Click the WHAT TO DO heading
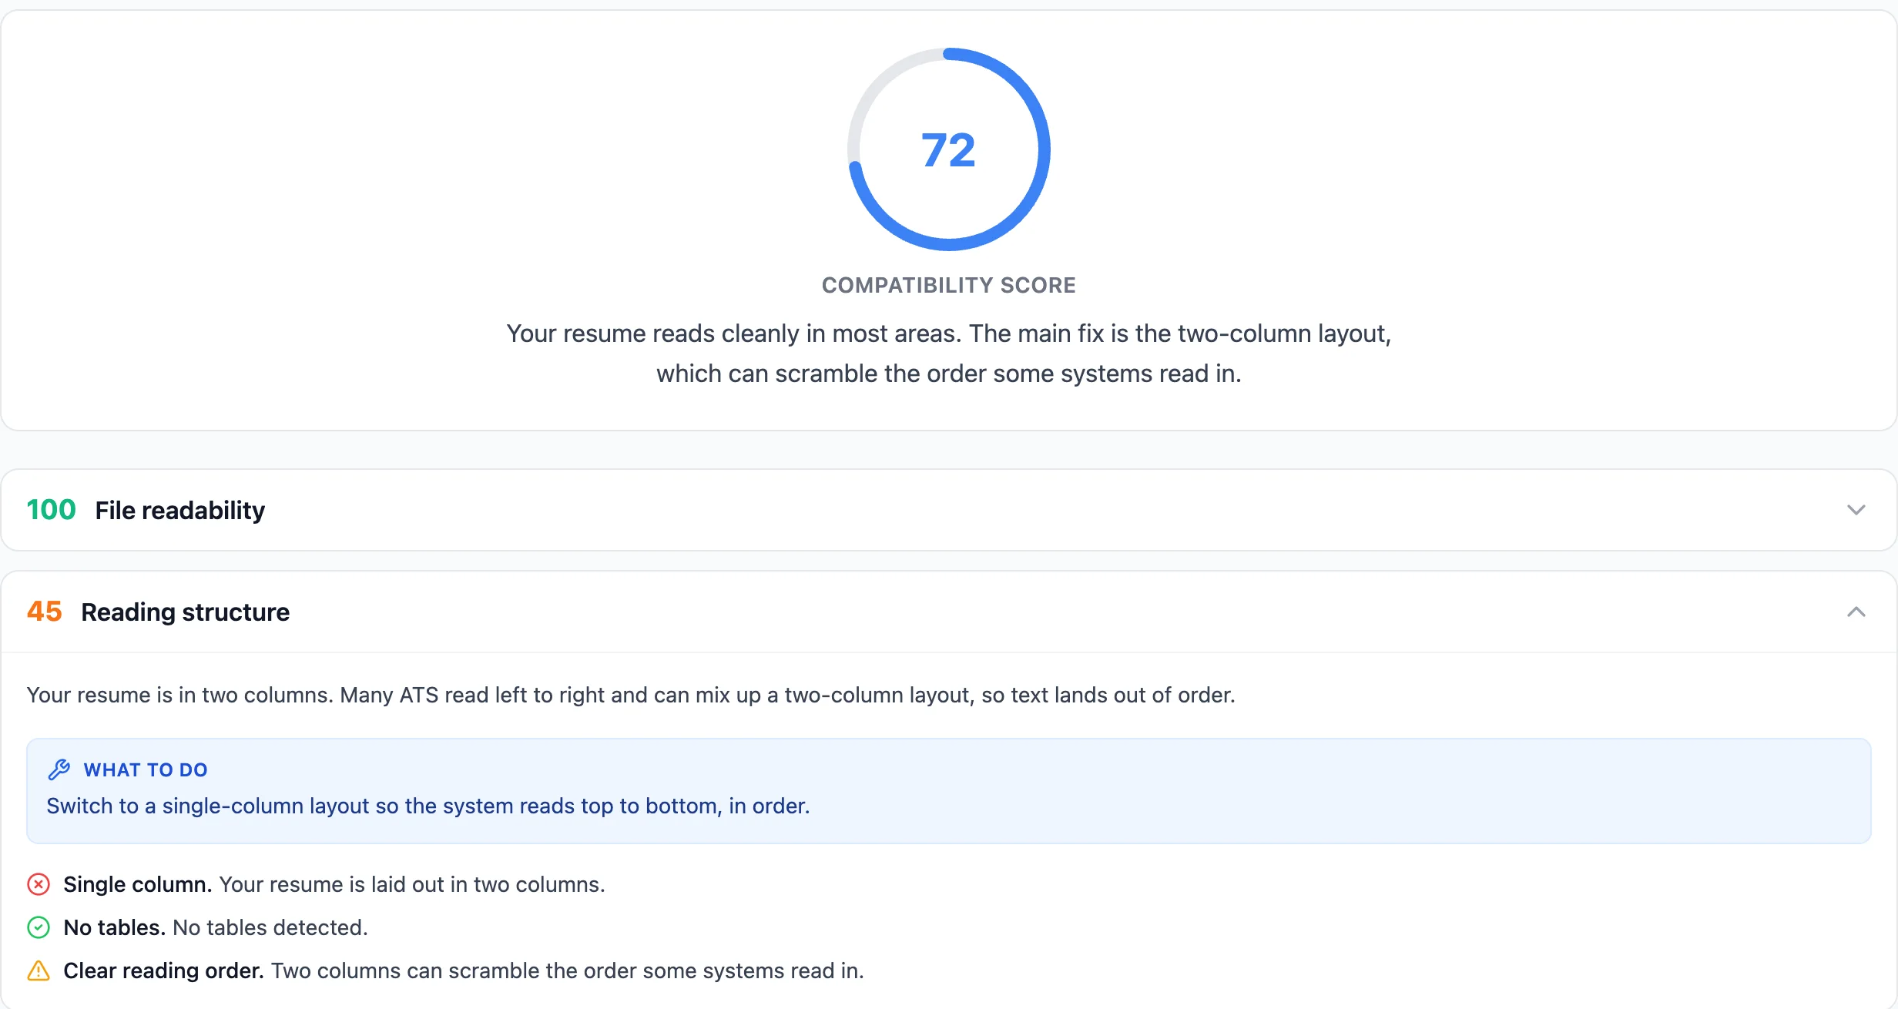 pyautogui.click(x=146, y=770)
